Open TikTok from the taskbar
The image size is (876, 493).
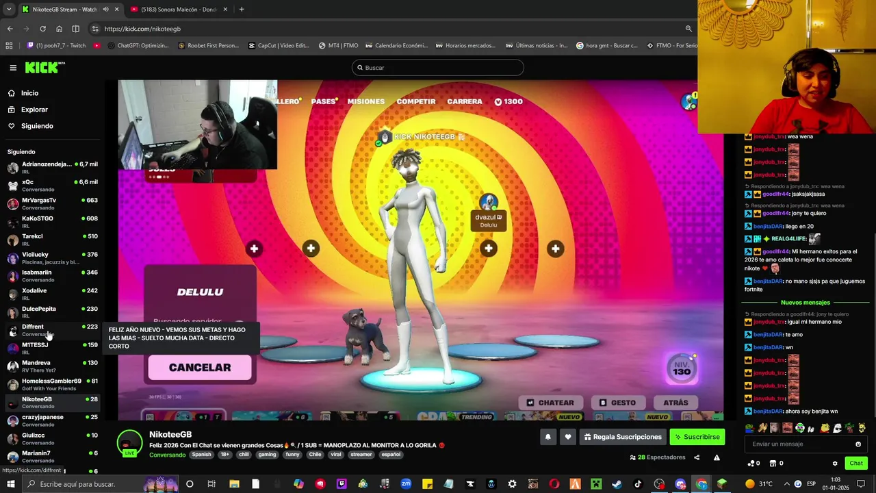[638, 484]
